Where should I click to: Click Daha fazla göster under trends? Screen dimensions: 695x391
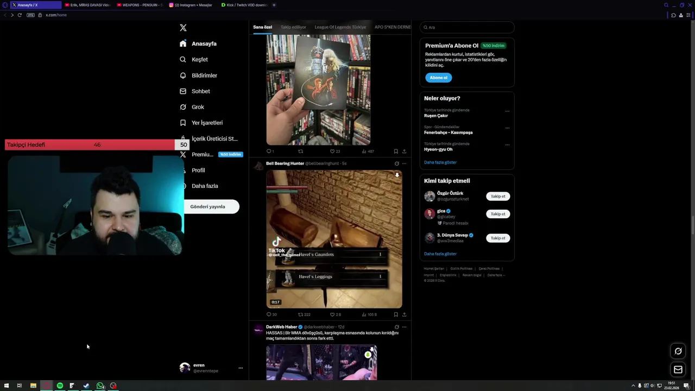[440, 162]
